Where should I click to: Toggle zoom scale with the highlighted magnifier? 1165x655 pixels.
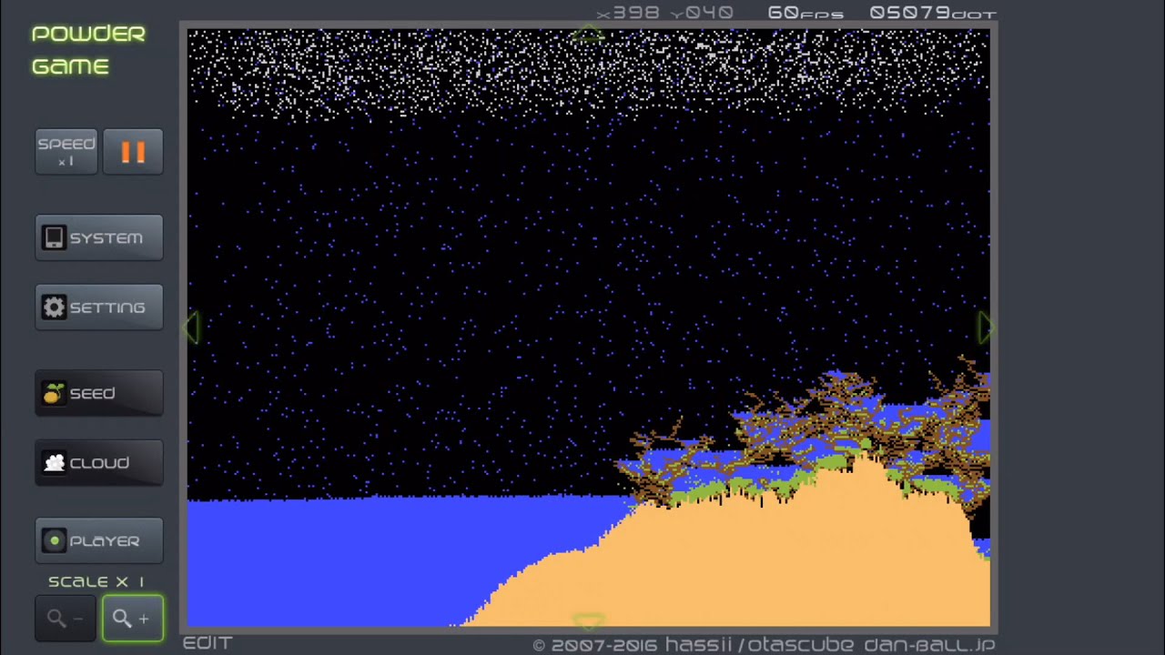[x=133, y=618]
